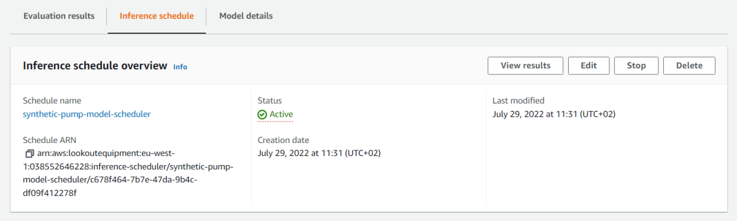This screenshot has height=221, width=737.
Task: Edit the inference schedule
Action: click(589, 66)
